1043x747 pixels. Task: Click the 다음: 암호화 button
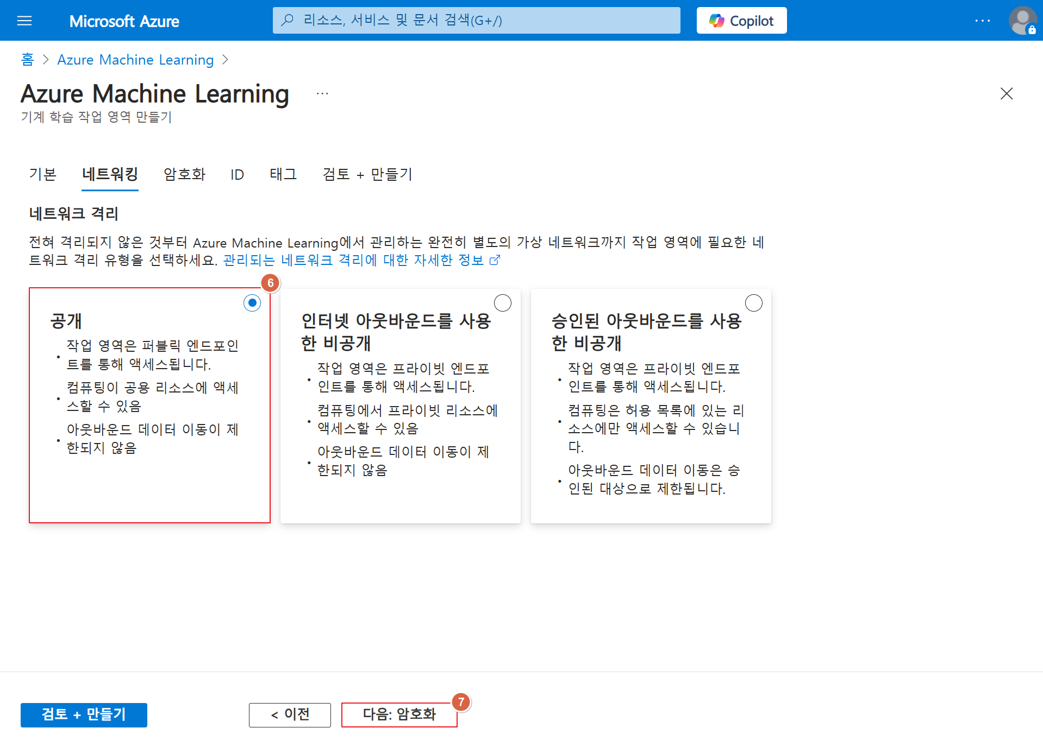pos(399,714)
